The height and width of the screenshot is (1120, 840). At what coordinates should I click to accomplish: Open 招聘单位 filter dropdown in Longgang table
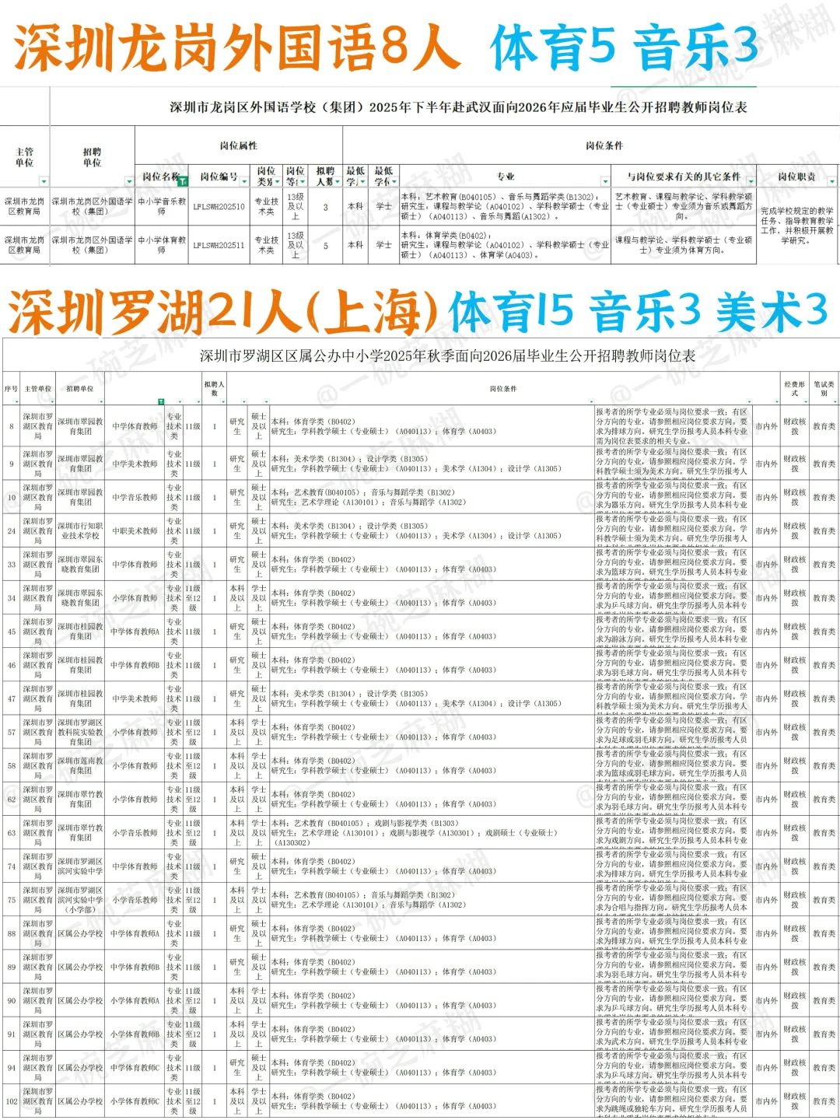tap(129, 181)
